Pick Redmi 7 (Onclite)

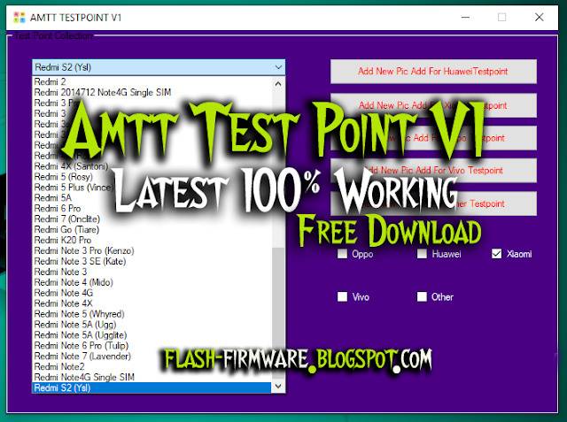click(151, 219)
